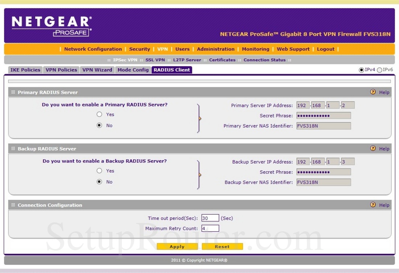Click the Apply button

coord(177,246)
